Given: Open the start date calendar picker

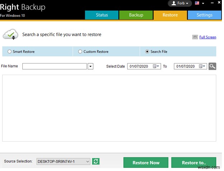Looking at the screenshot, I should 156,66.
